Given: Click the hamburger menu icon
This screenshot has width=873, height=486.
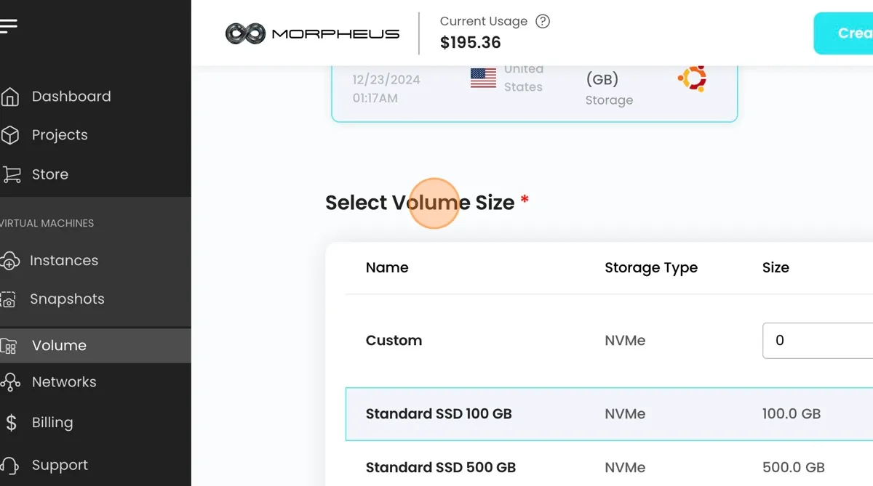Looking at the screenshot, I should 9,27.
